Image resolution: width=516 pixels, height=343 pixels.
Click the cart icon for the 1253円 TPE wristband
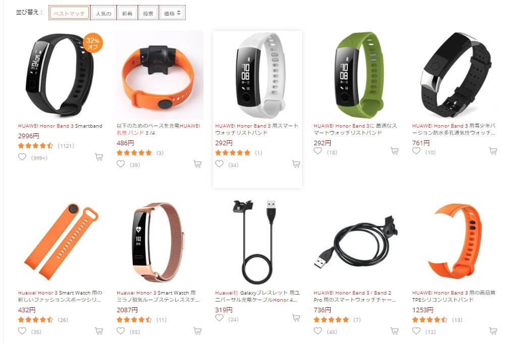click(x=493, y=331)
